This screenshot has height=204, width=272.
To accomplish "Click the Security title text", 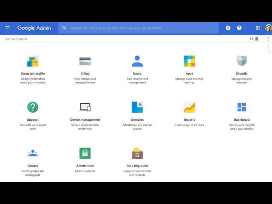I will (242, 74).
